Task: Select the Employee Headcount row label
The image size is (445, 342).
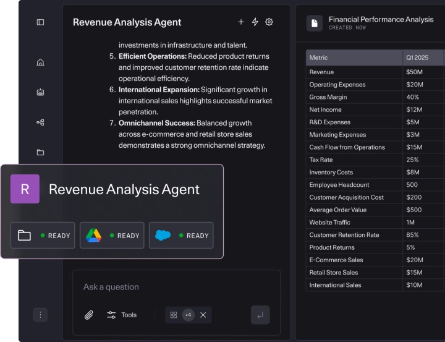Action: coord(339,185)
